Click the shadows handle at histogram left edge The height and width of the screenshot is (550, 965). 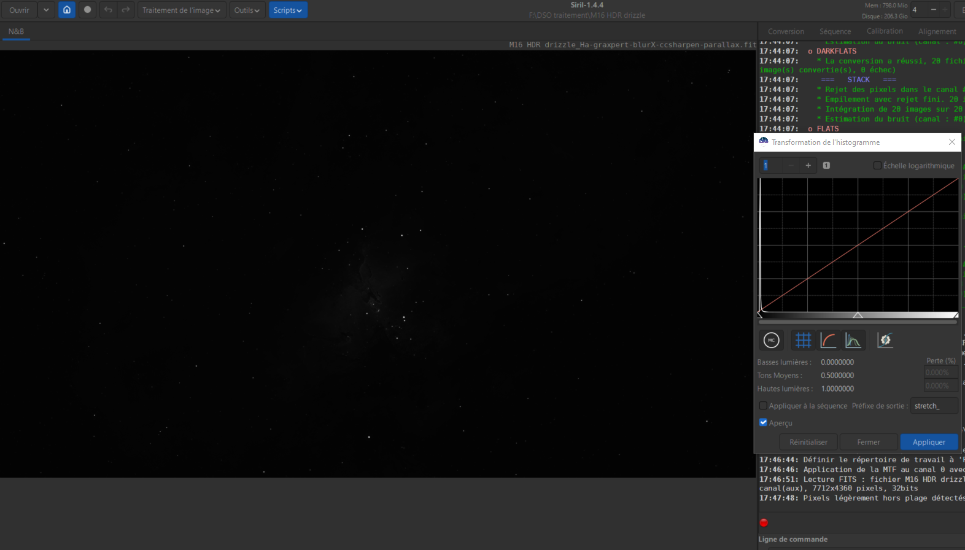(760, 315)
